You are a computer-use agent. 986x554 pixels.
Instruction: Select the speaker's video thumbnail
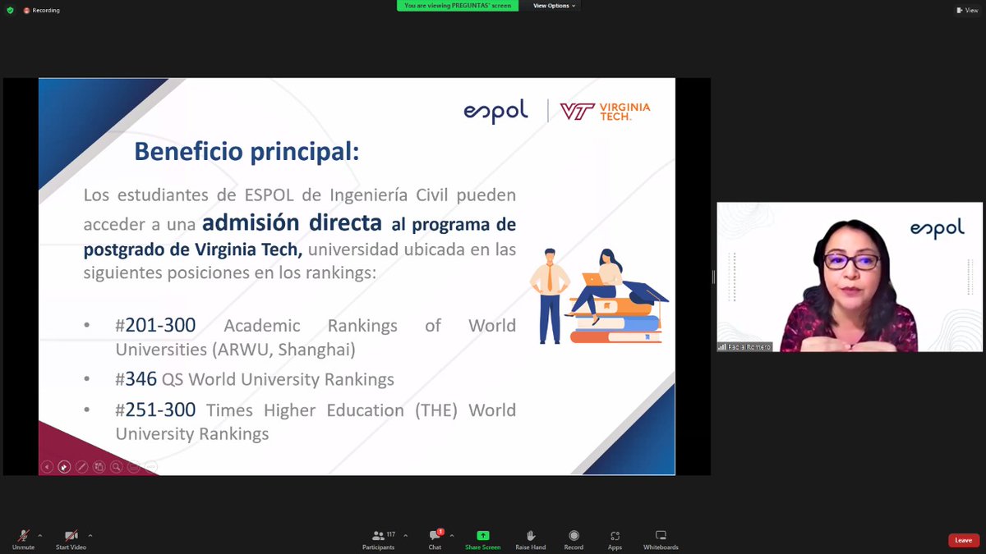tap(850, 277)
